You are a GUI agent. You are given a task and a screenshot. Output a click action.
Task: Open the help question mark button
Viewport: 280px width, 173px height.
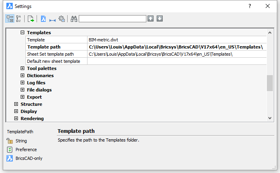[x=250, y=6]
